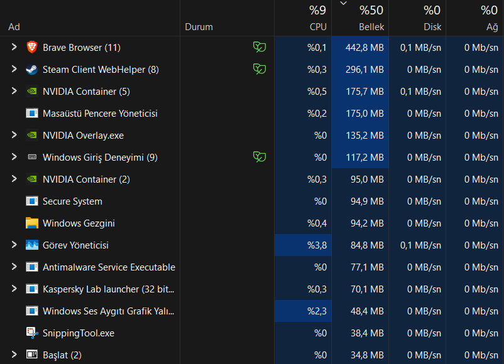
Task: Expand the Görev Yöneticisi row
Action: (x=14, y=245)
